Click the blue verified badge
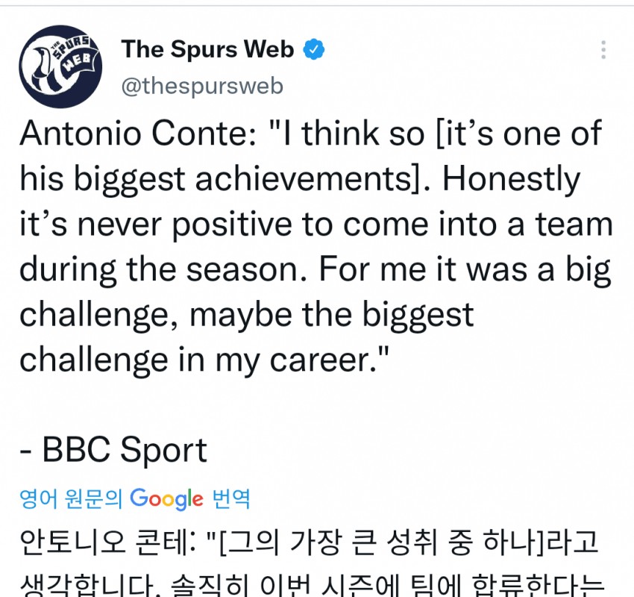Screen dimensions: 634x597 [x=314, y=49]
